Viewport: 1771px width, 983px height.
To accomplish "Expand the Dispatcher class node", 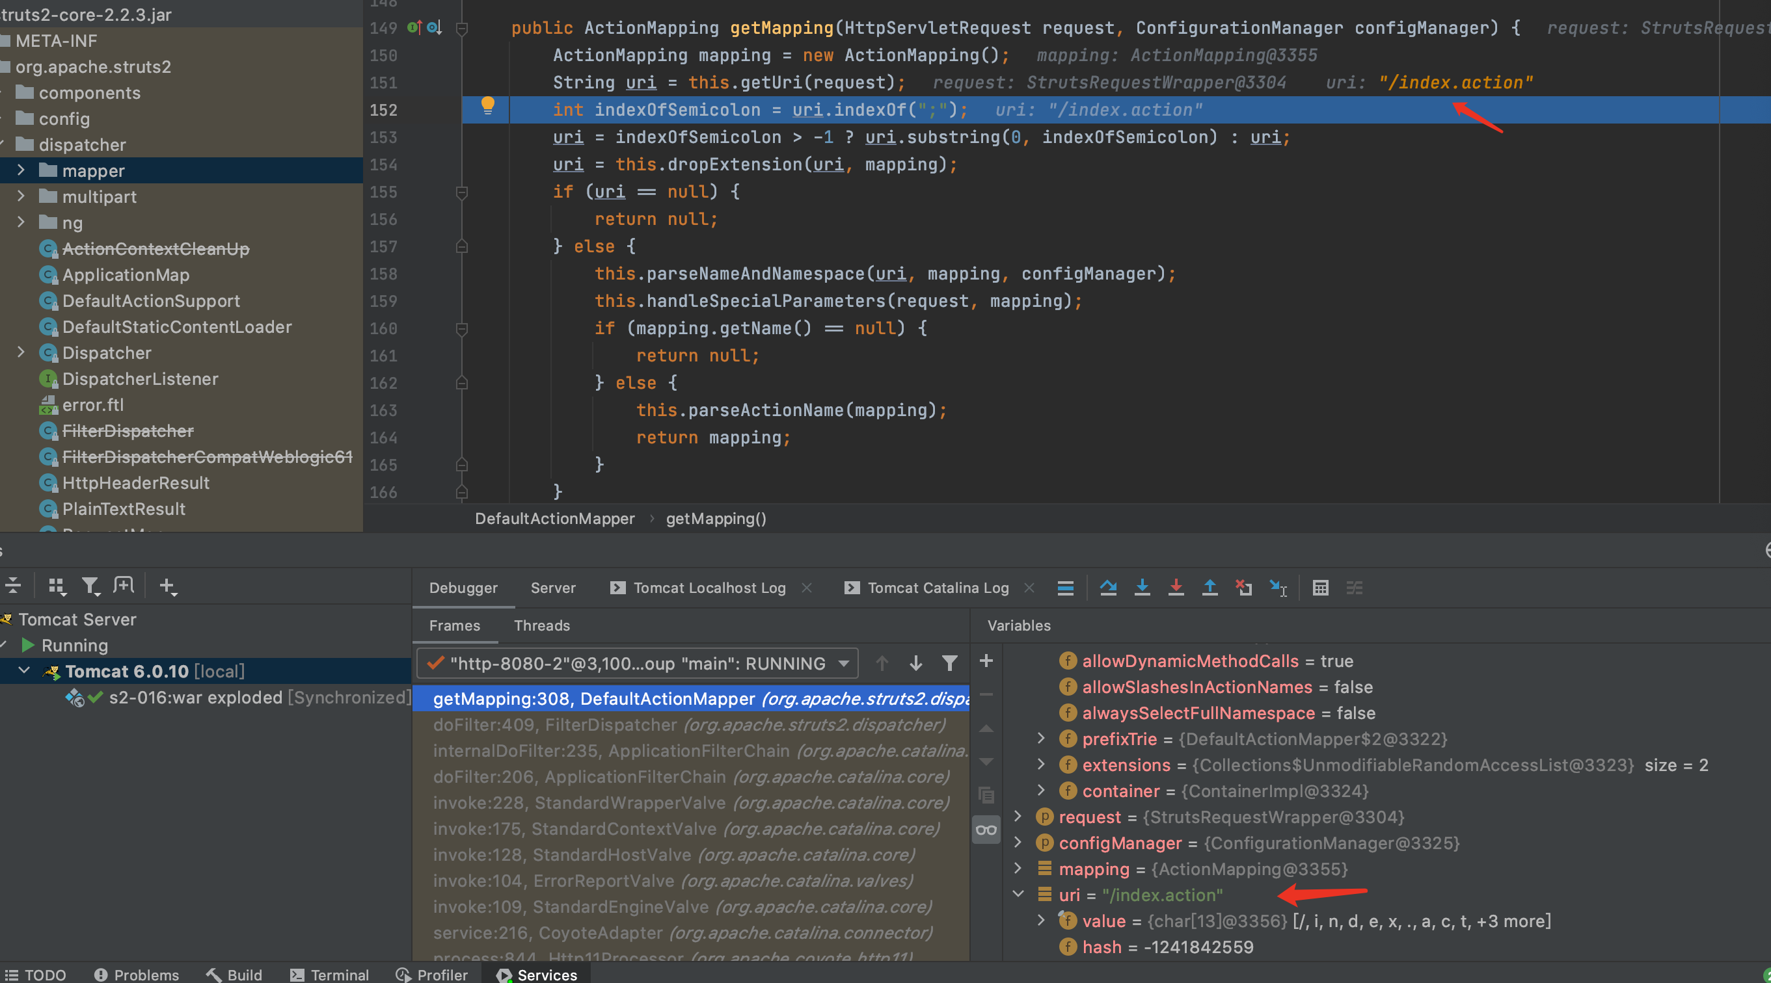I will [21, 352].
